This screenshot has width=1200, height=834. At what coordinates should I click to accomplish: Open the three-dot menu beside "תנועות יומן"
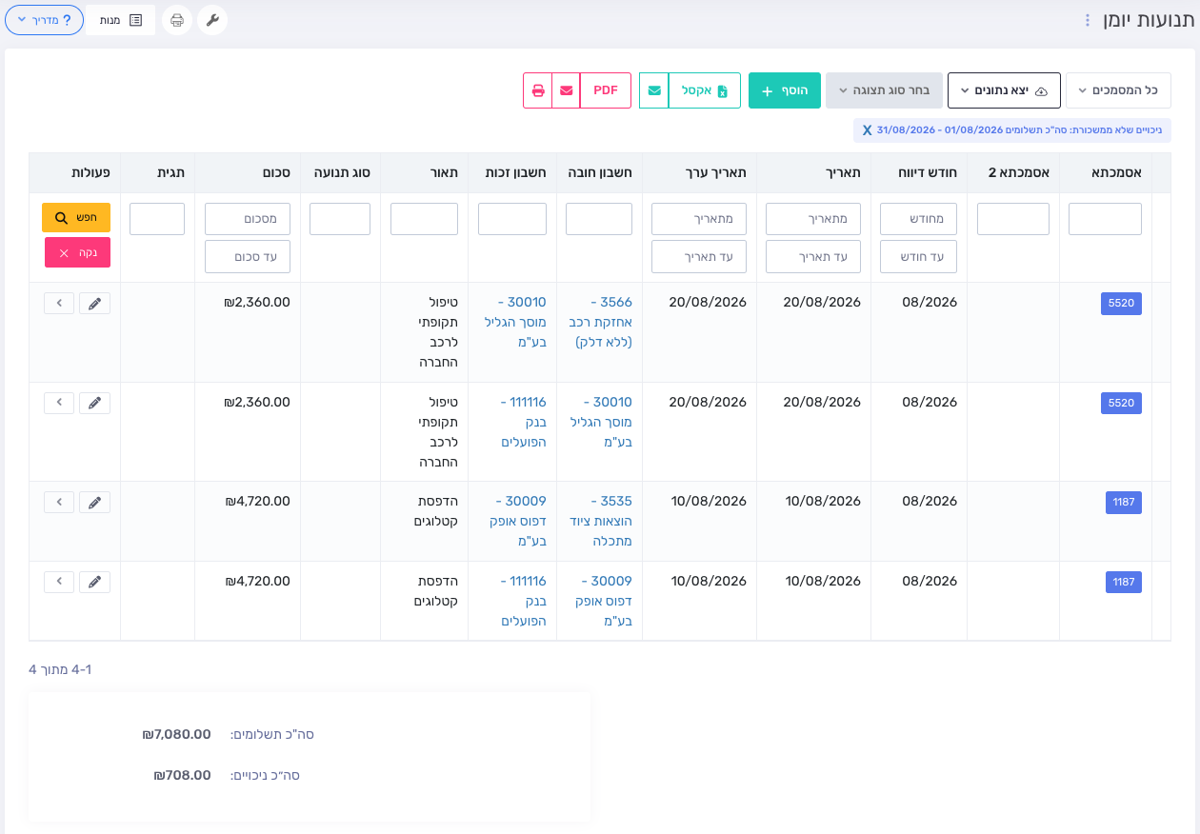click(1088, 20)
